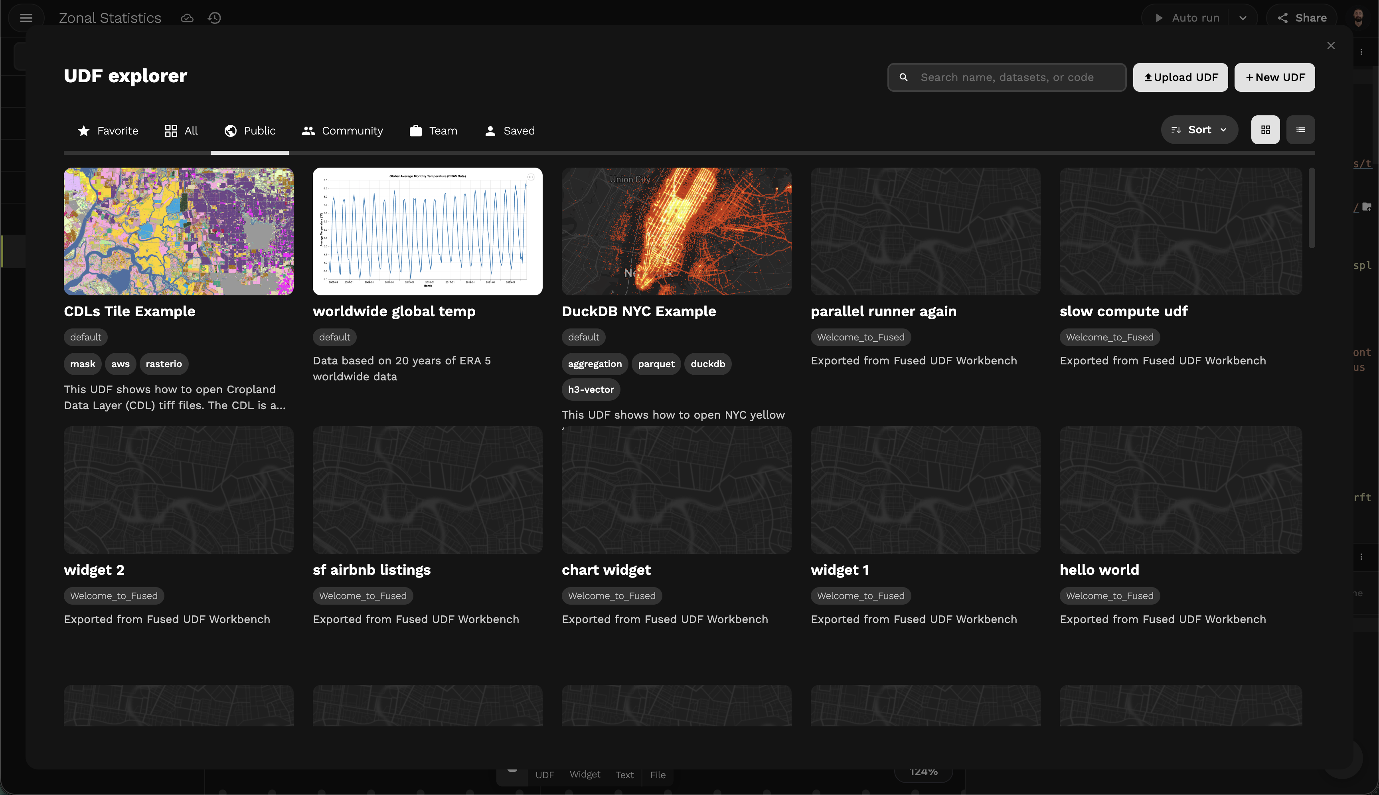
Task: Open slow compute udf thumbnail
Action: pyautogui.click(x=1180, y=231)
